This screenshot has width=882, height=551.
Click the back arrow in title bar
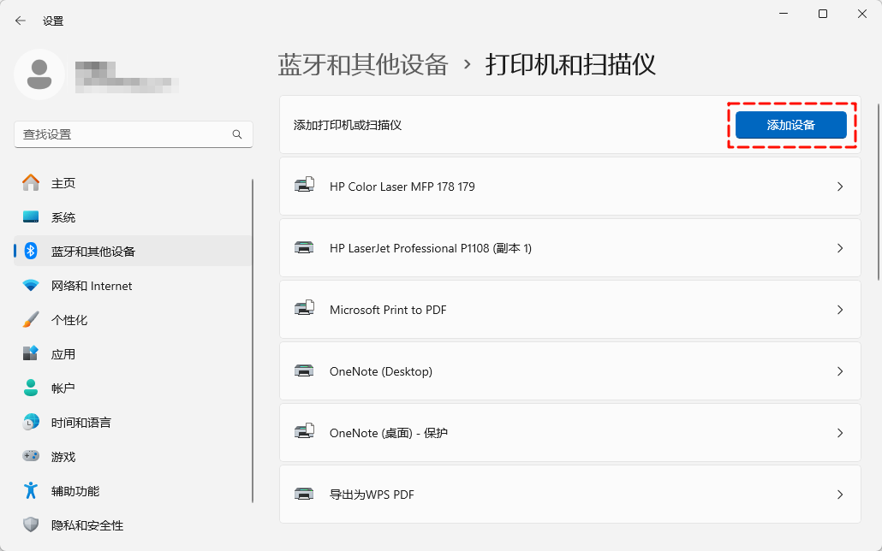click(21, 21)
